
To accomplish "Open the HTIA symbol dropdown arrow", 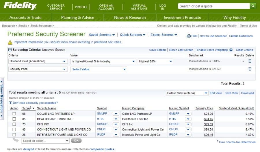I will pos(116,119).
